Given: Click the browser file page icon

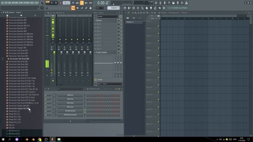Looking at the screenshot, I should 7,15.
